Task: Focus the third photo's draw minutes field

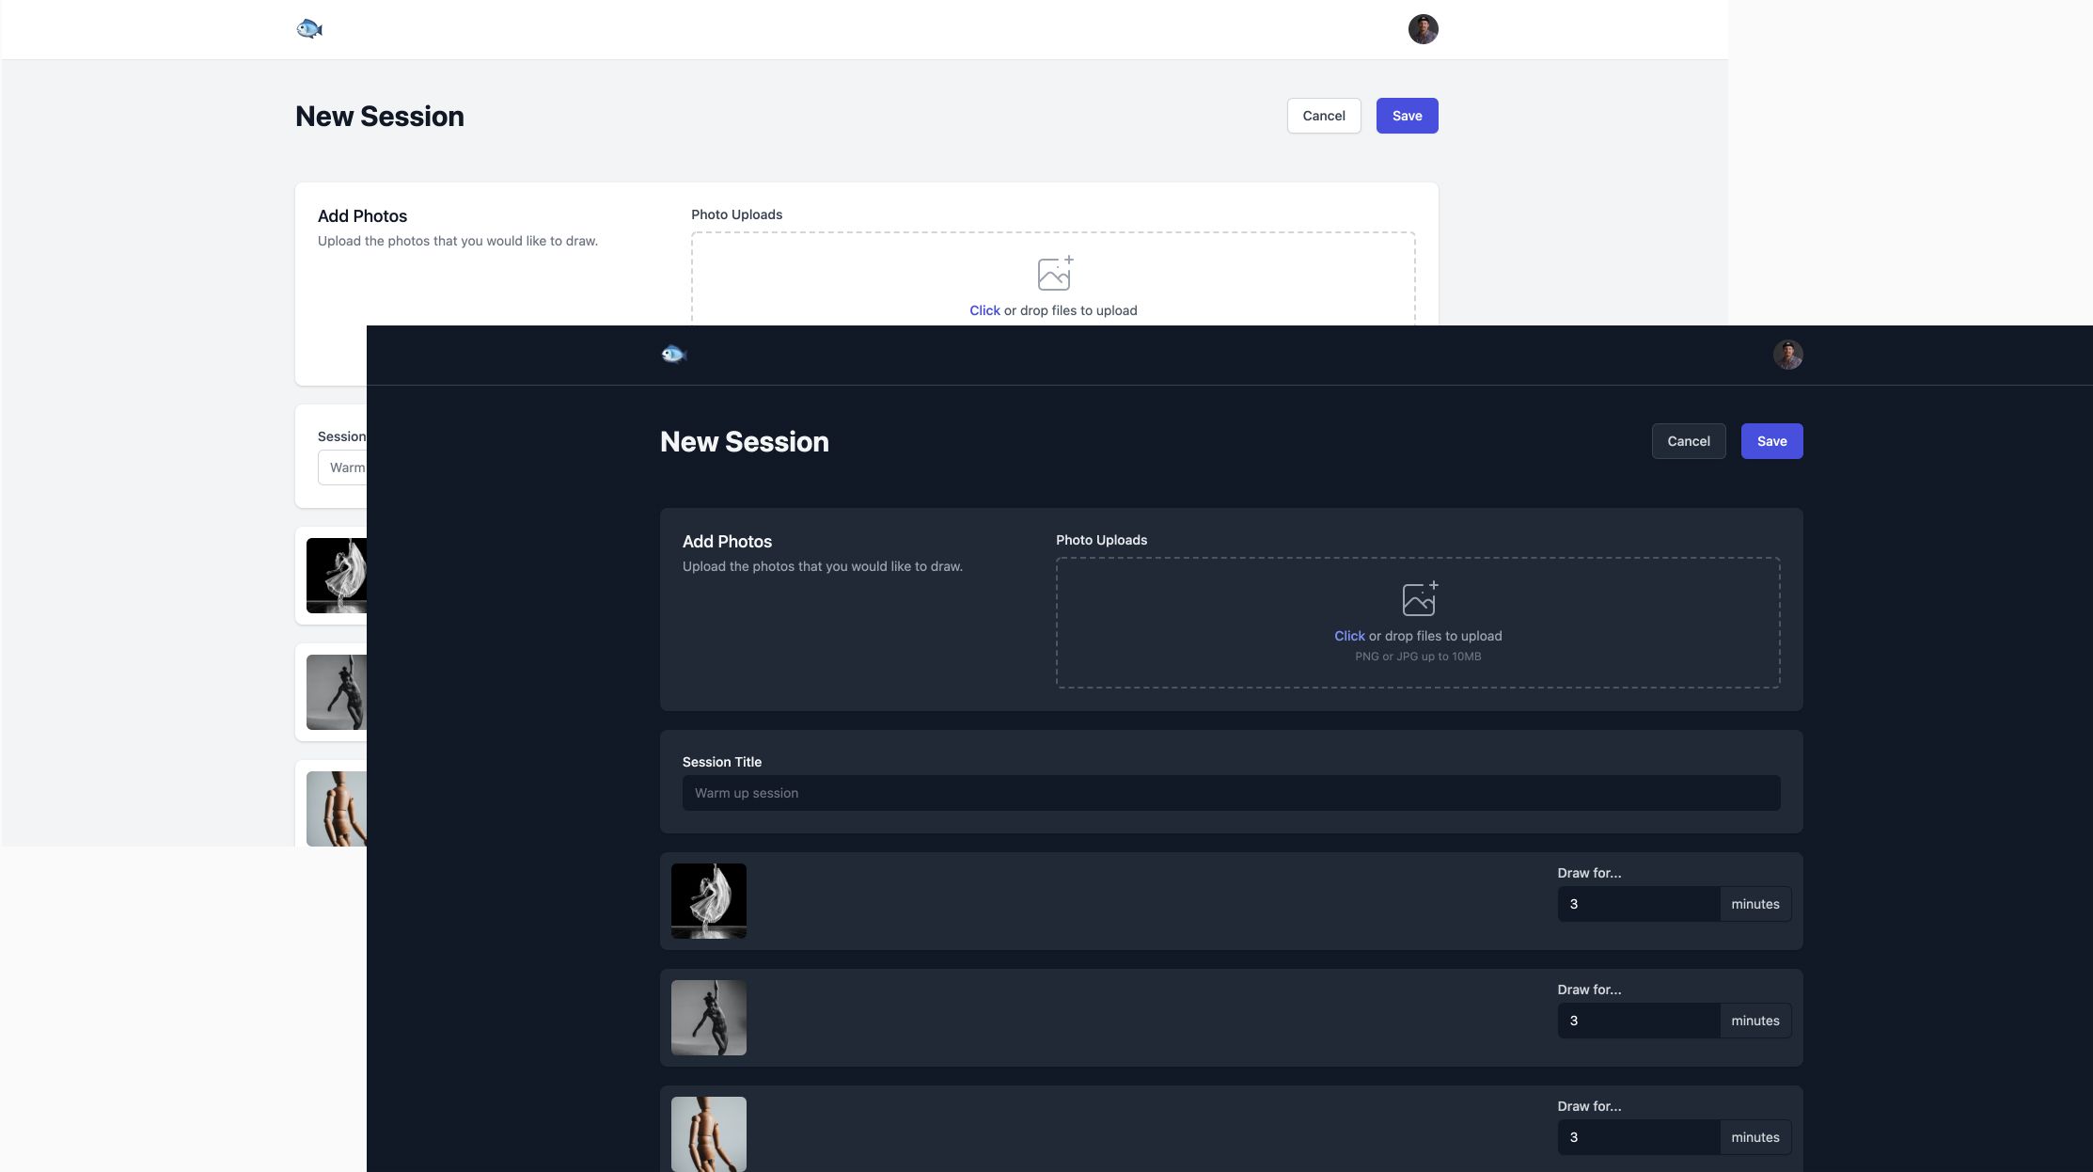Action: [1637, 1137]
